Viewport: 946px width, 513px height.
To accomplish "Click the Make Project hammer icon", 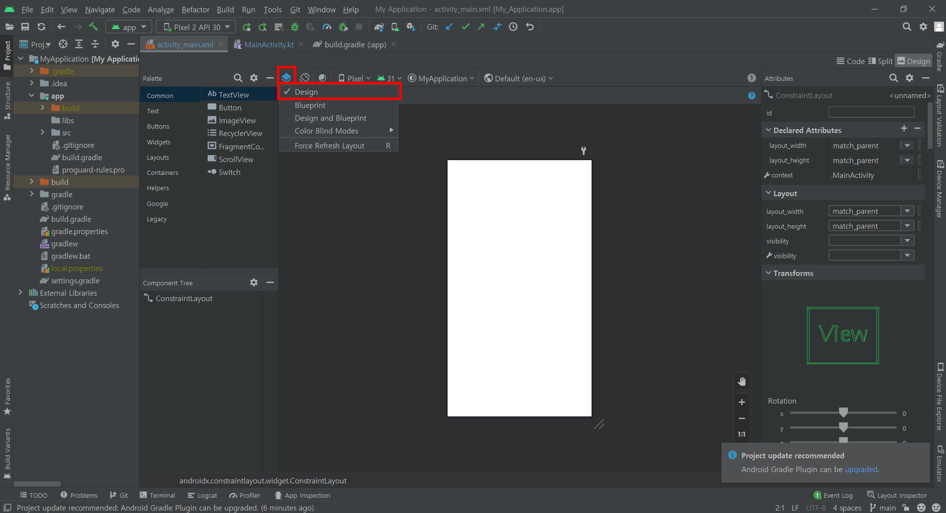I will [94, 27].
